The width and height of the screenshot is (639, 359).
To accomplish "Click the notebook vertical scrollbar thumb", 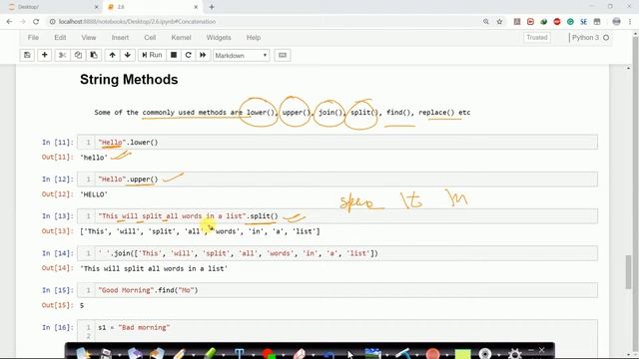I will coord(629,272).
